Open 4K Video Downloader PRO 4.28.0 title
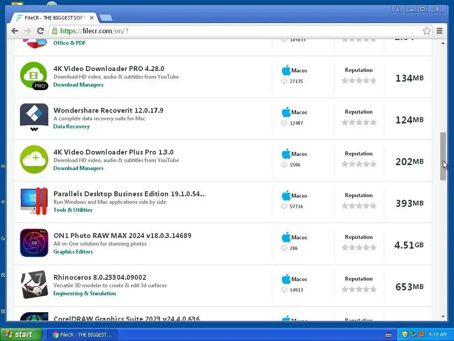454x341 pixels. click(x=109, y=69)
